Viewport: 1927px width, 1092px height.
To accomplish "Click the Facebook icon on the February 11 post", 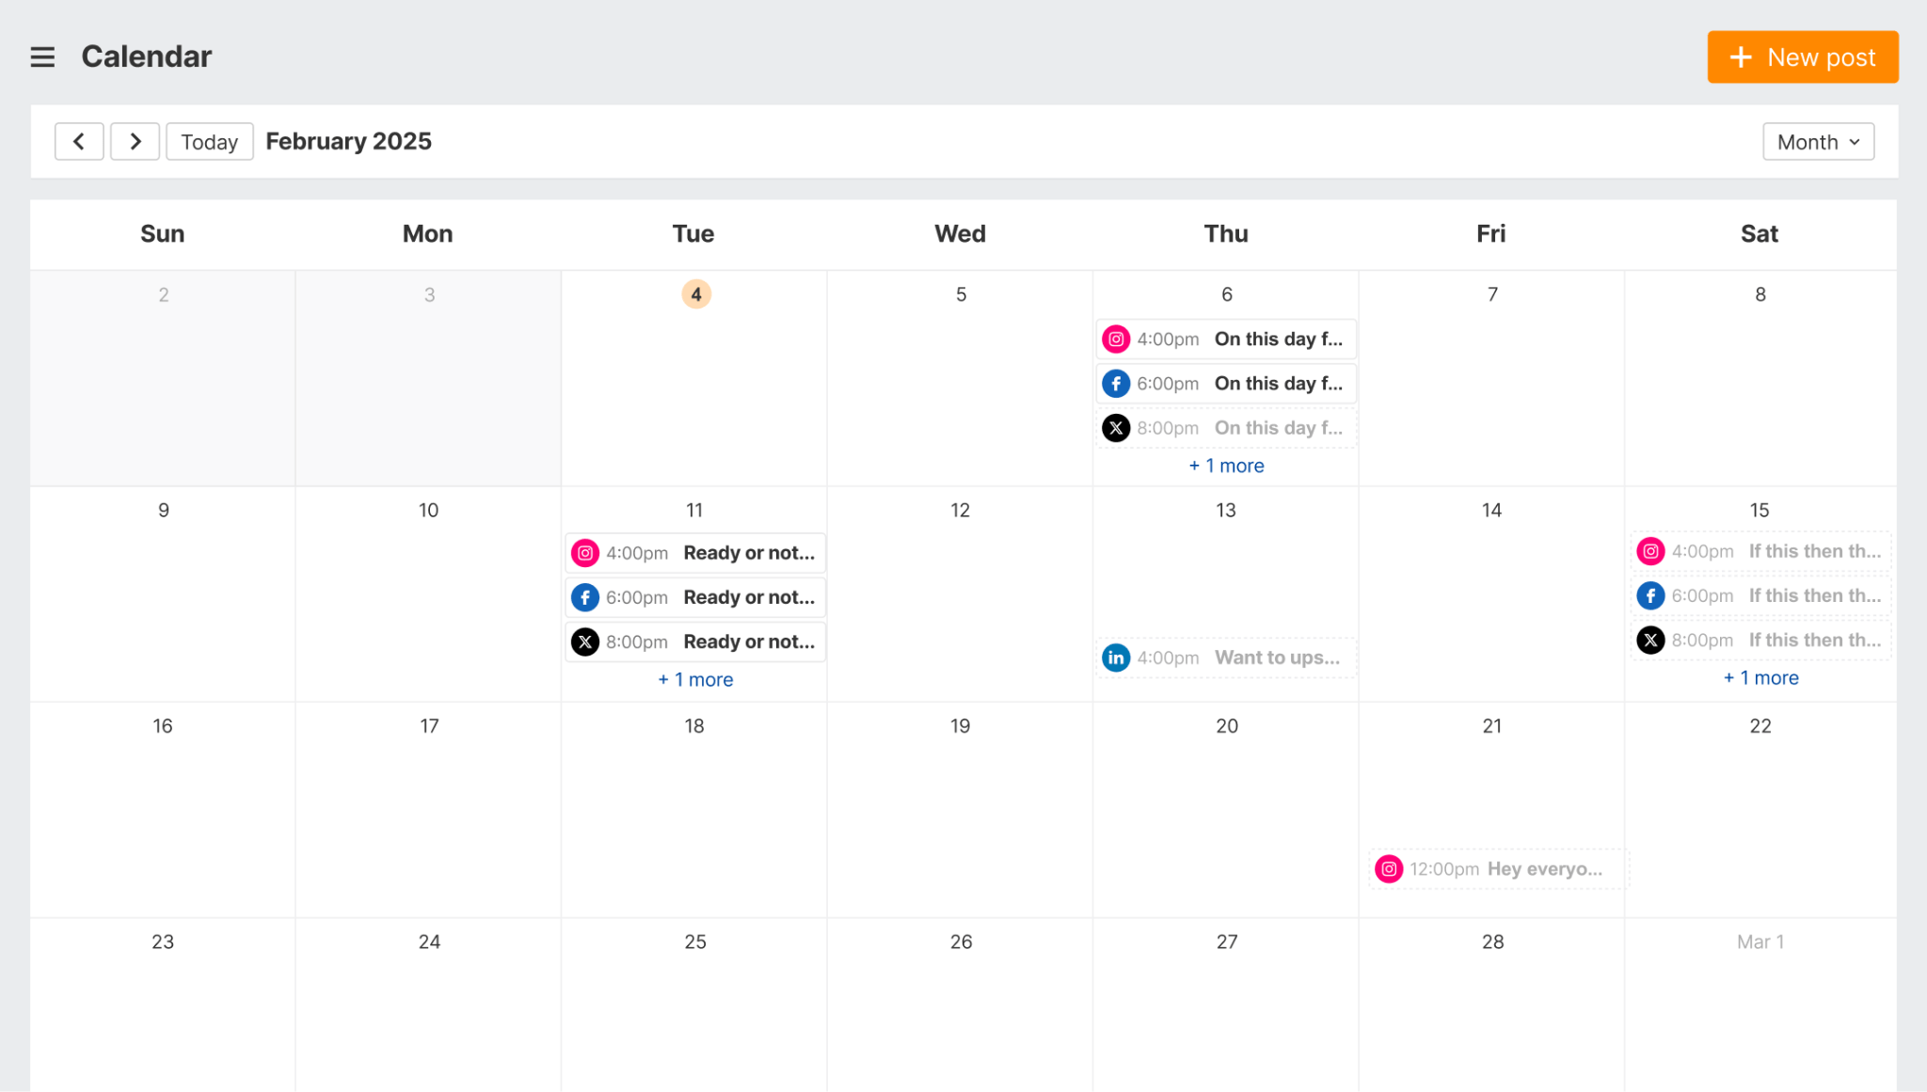I will click(585, 596).
